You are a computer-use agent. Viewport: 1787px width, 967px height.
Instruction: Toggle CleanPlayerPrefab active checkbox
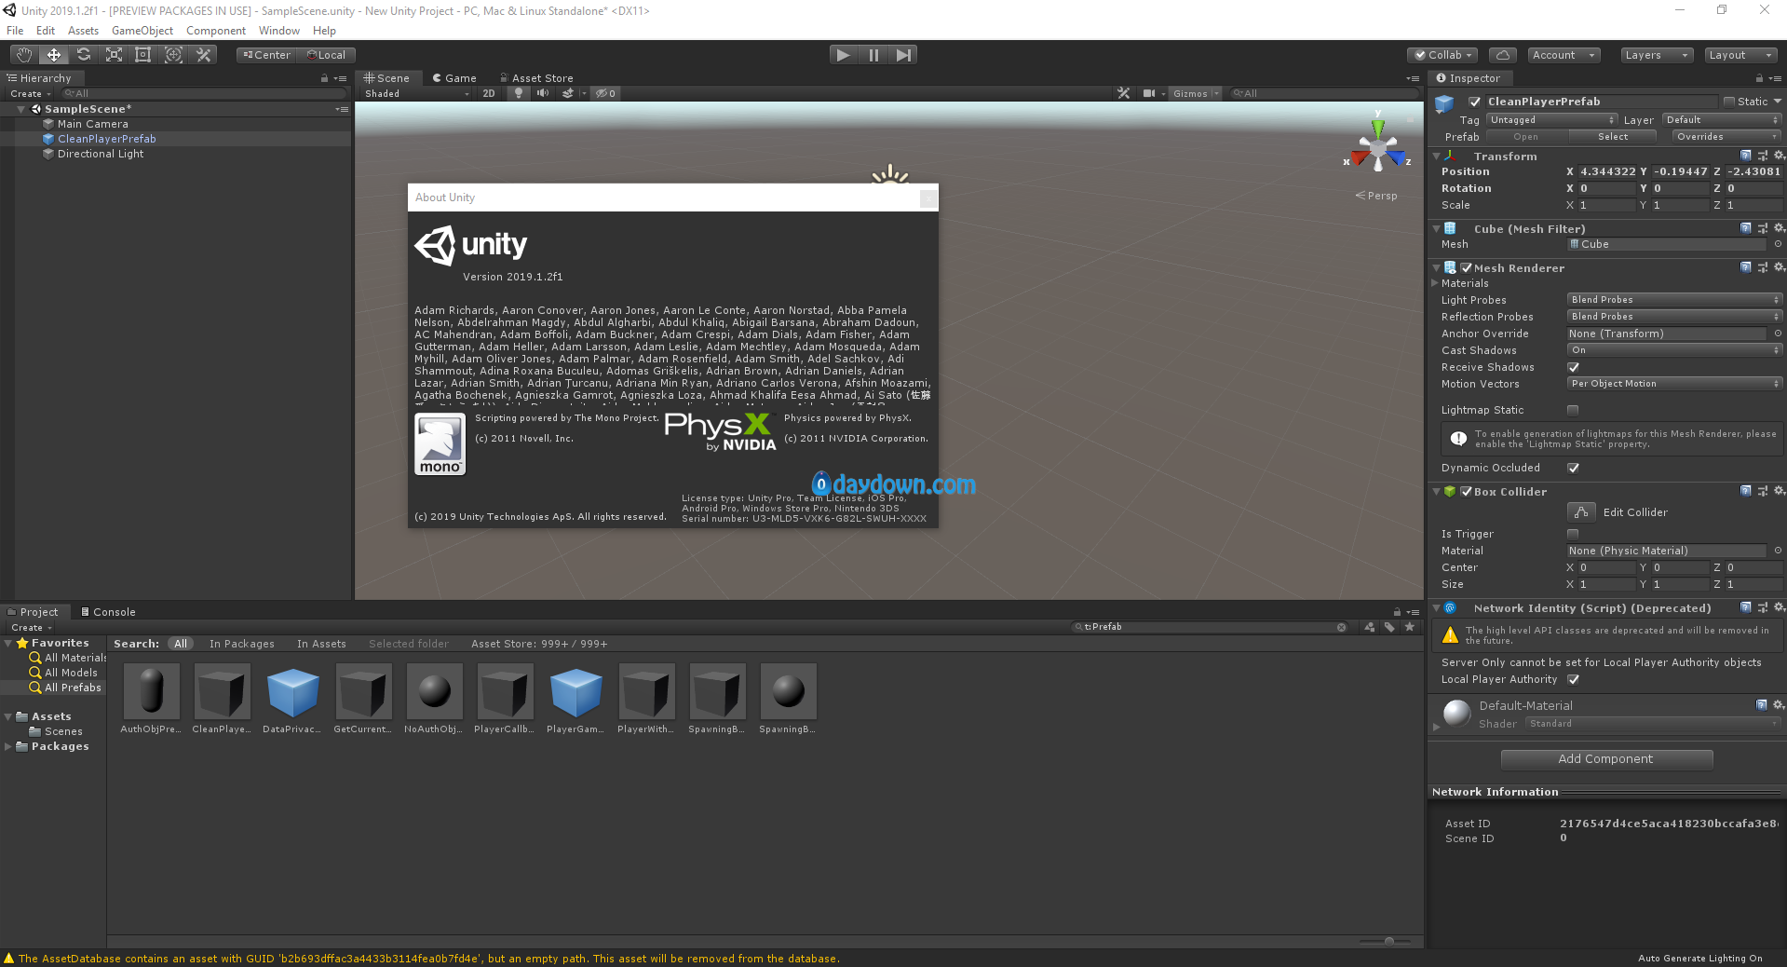(1474, 102)
